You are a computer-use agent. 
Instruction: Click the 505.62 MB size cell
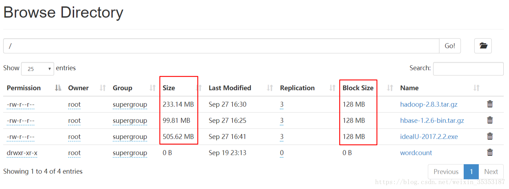point(178,137)
